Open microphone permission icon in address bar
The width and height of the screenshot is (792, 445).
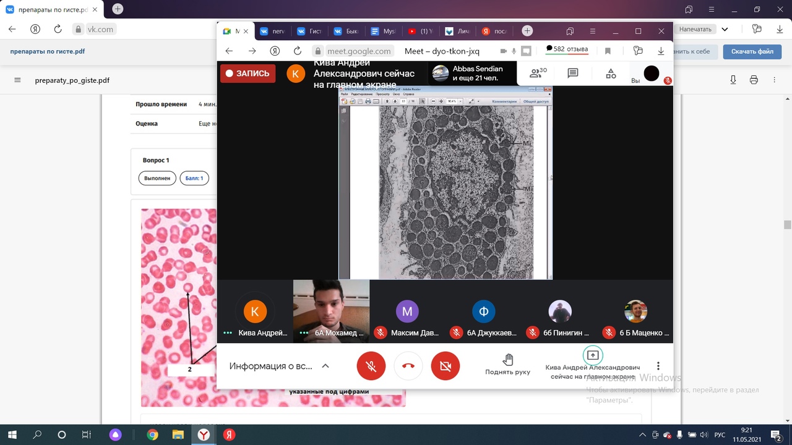point(515,51)
